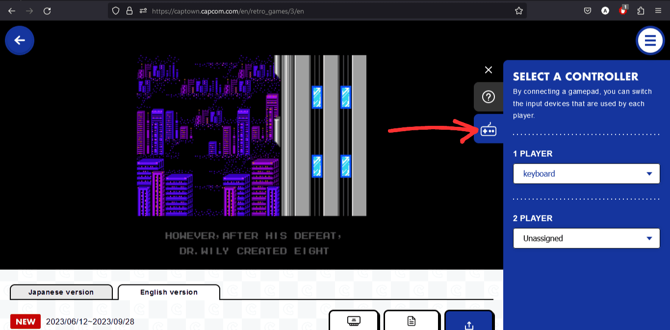This screenshot has height=330, width=670.
Task: Open the Firefox application menu
Action: [x=658, y=11]
